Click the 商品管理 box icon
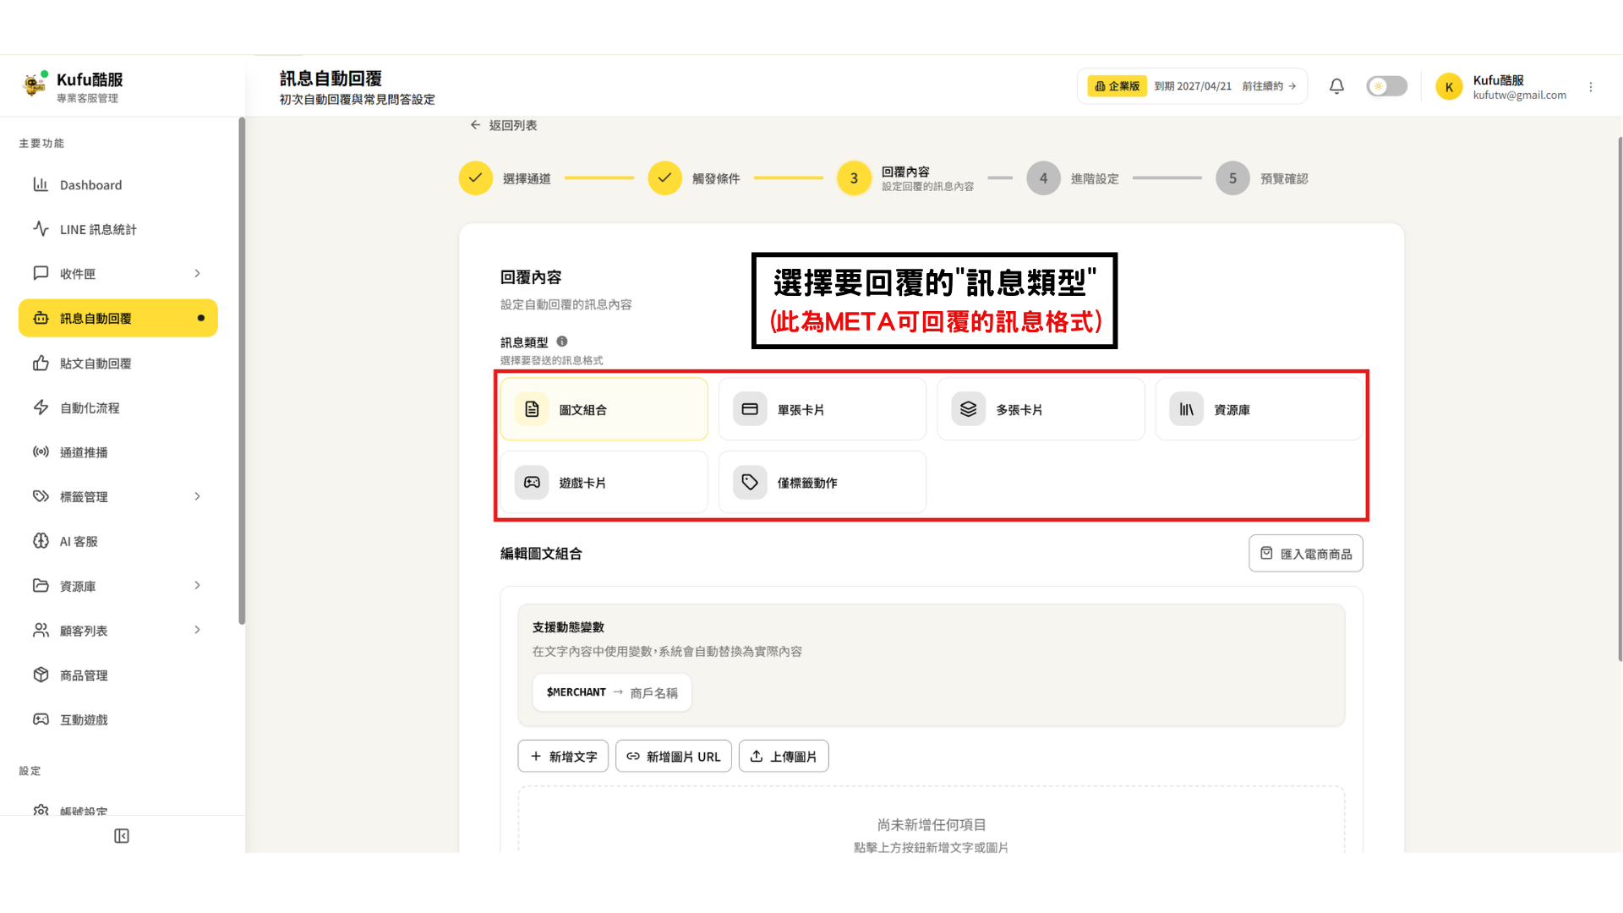 41,675
